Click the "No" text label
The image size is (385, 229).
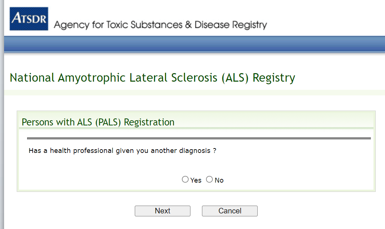[219, 180]
